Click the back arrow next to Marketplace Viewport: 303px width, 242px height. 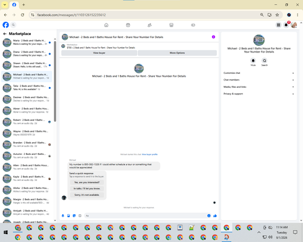click(5, 34)
